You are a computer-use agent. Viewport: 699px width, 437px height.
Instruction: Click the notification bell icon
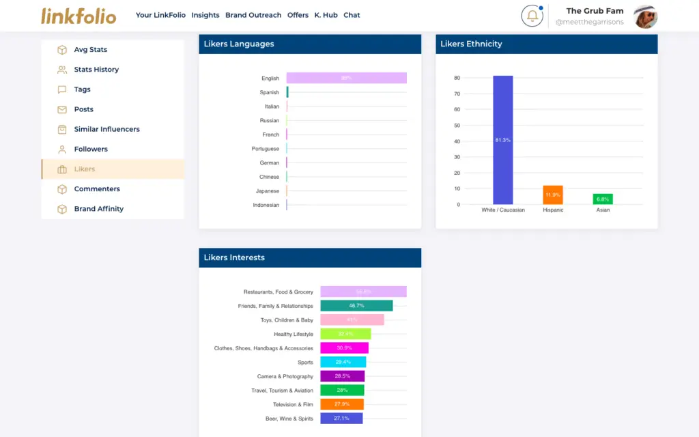pyautogui.click(x=532, y=16)
